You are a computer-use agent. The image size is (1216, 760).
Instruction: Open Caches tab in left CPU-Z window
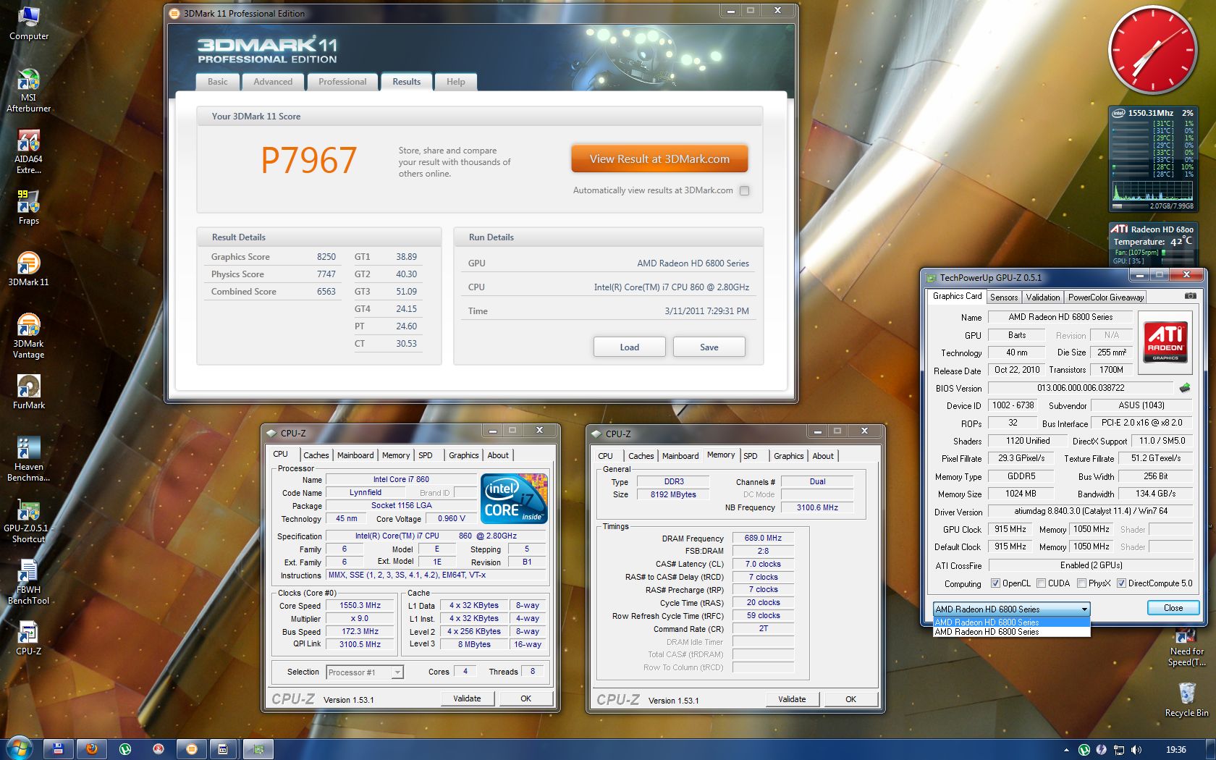point(316,455)
